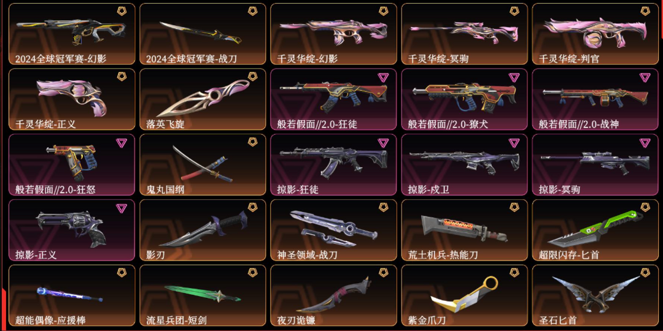Choose the 夜刃诡镰 curved blade card

333,295
